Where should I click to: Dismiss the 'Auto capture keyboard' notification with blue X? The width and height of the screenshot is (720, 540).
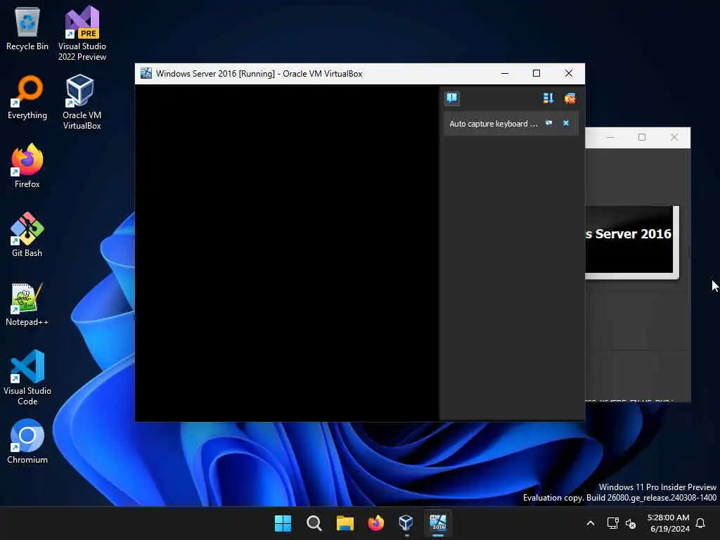pyautogui.click(x=566, y=123)
